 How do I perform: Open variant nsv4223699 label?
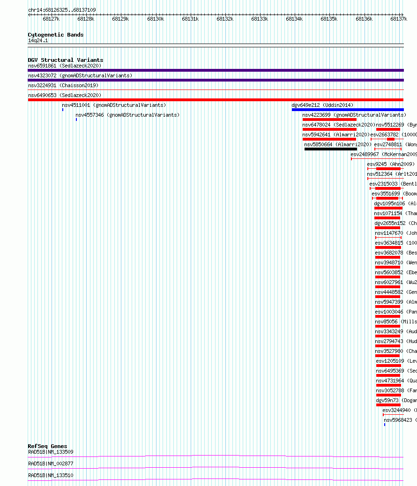coord(354,115)
